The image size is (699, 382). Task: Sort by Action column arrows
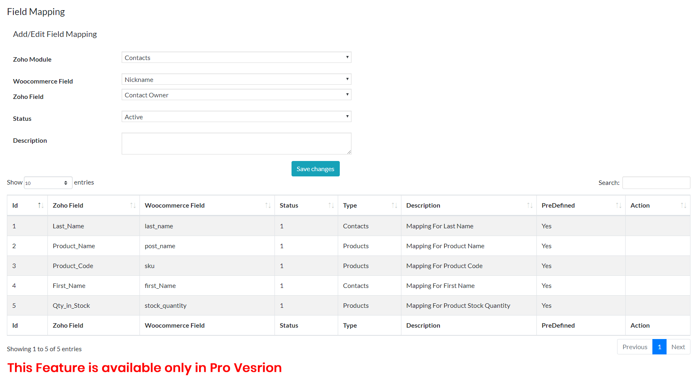click(x=683, y=206)
